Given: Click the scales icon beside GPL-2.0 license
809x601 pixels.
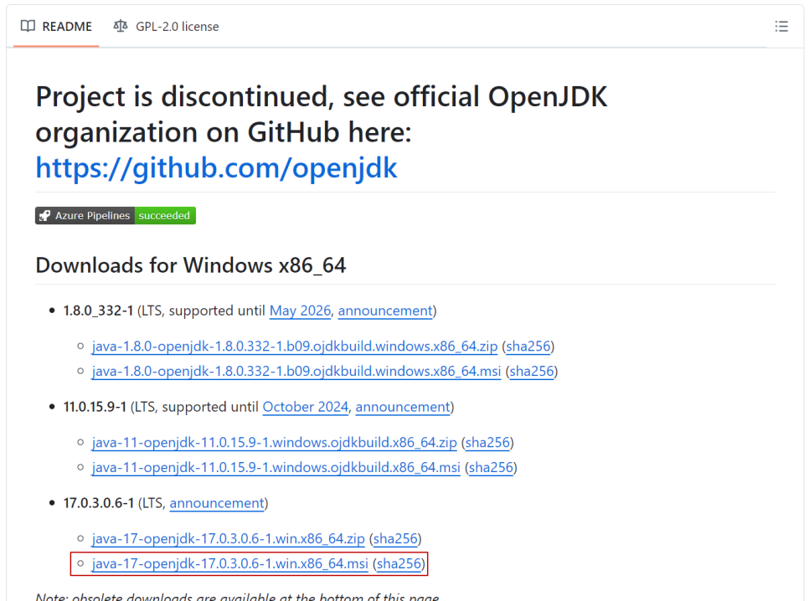Looking at the screenshot, I should (121, 26).
